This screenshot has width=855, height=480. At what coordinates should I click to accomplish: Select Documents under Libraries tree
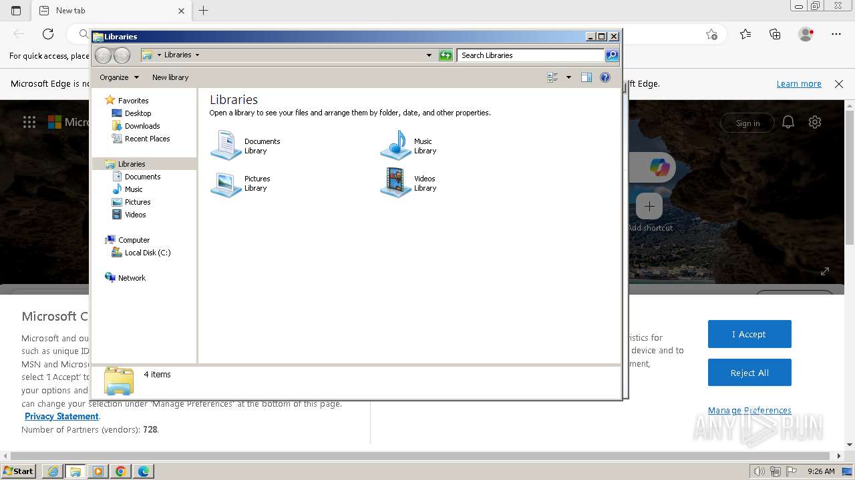click(142, 177)
